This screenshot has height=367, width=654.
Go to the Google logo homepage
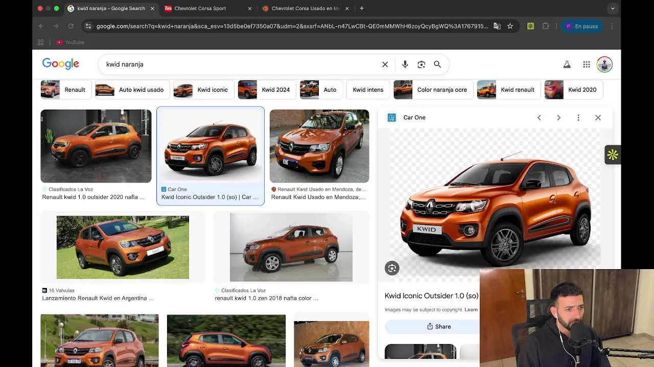click(61, 64)
